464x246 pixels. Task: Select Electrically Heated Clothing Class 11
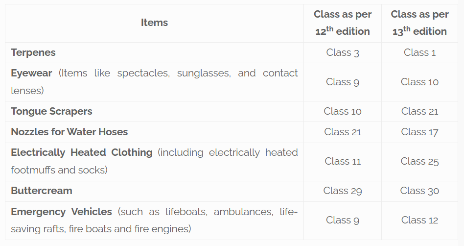tap(343, 161)
